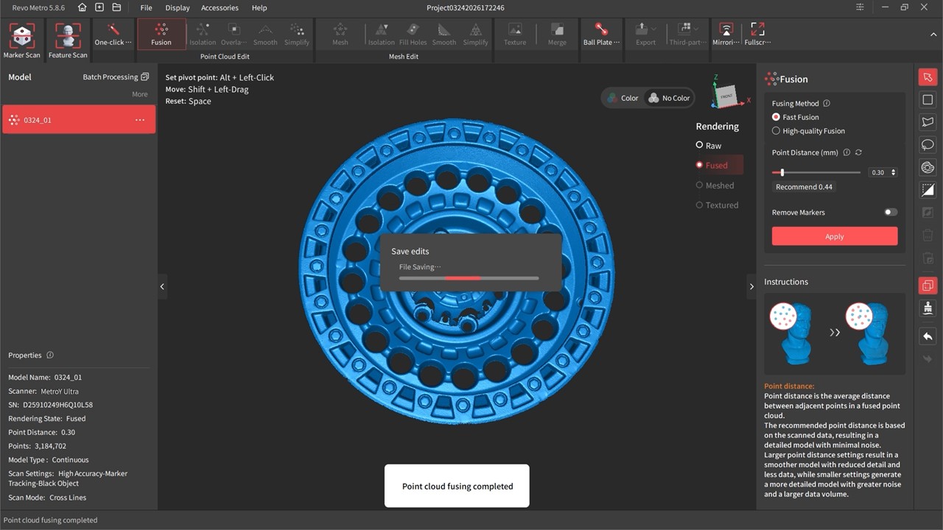Enter Fullscreen mode from the toolbar
The height and width of the screenshot is (530, 943).
tap(757, 35)
